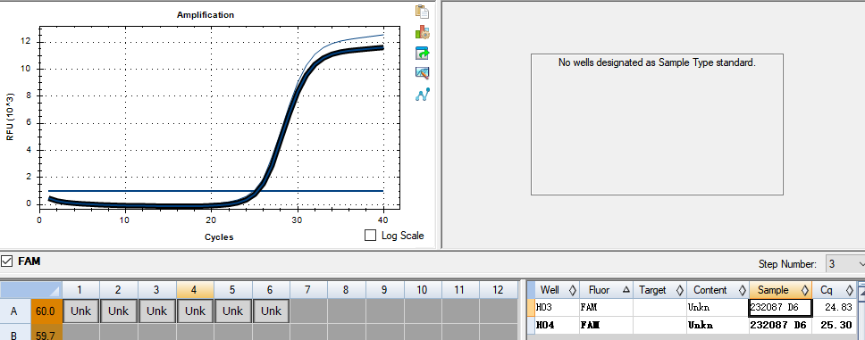
Task: Sort table by Content column header
Action: coord(718,290)
